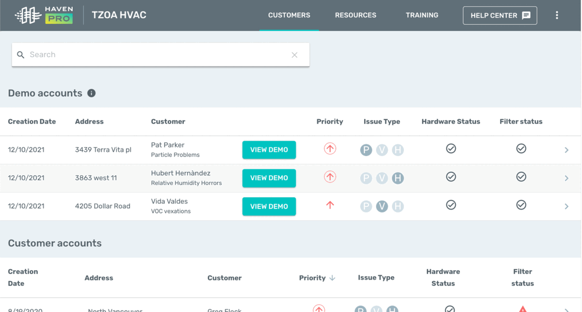
Task: Click the V issue icon for Pat Parker
Action: pos(382,150)
